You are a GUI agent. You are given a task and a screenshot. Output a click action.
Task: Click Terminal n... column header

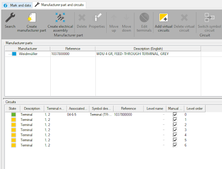[55, 108]
